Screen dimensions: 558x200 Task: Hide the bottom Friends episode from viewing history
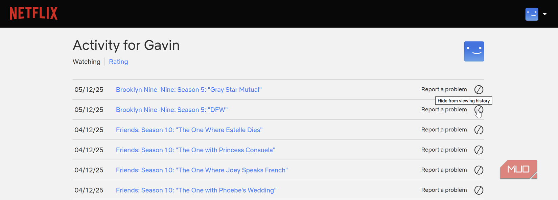point(479,190)
